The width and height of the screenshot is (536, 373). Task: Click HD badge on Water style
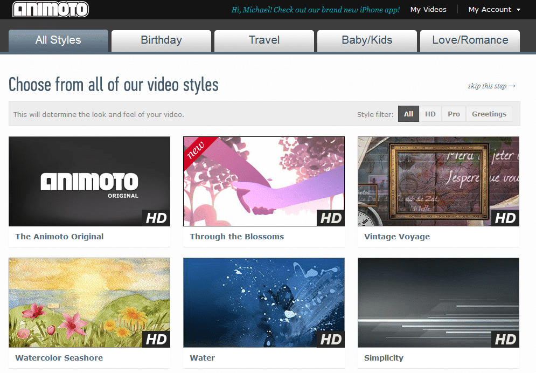pos(331,340)
